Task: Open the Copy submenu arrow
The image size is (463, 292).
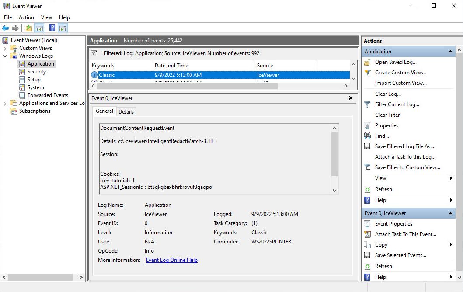Action: 451,245
